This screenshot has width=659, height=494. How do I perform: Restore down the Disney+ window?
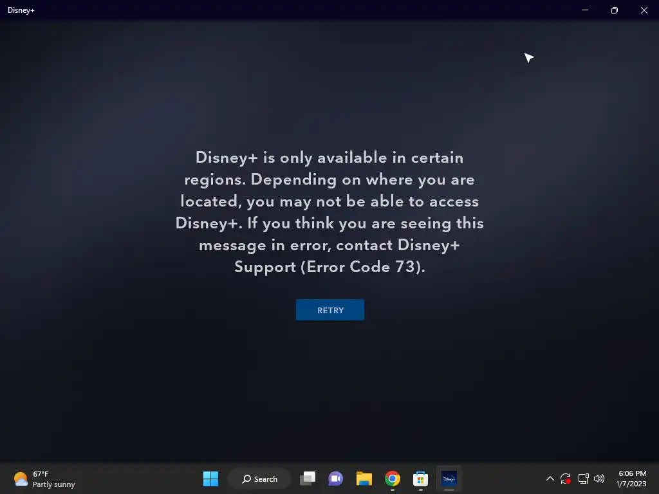click(614, 10)
